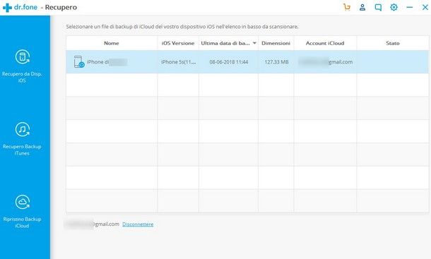
Task: Sort by Nome column header
Action: pyautogui.click(x=112, y=43)
